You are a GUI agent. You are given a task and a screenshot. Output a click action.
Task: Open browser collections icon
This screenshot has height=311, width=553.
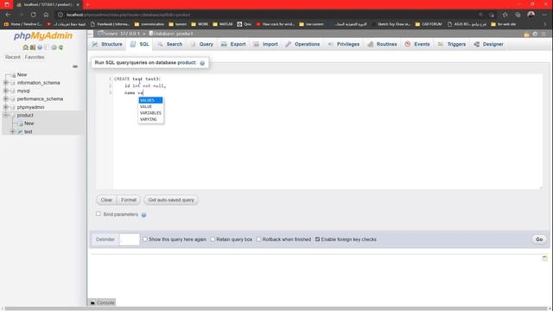(518, 15)
